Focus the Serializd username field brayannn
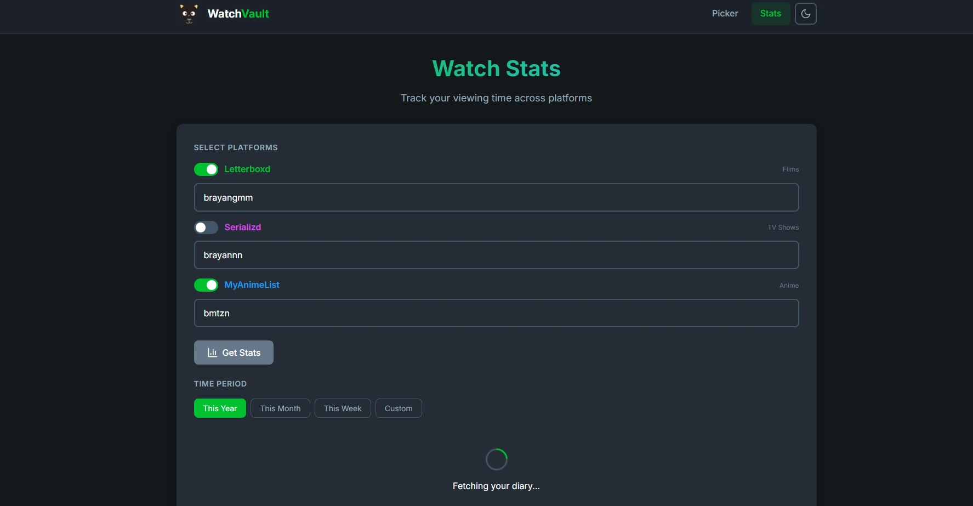Viewport: 973px width, 506px height. click(x=496, y=255)
